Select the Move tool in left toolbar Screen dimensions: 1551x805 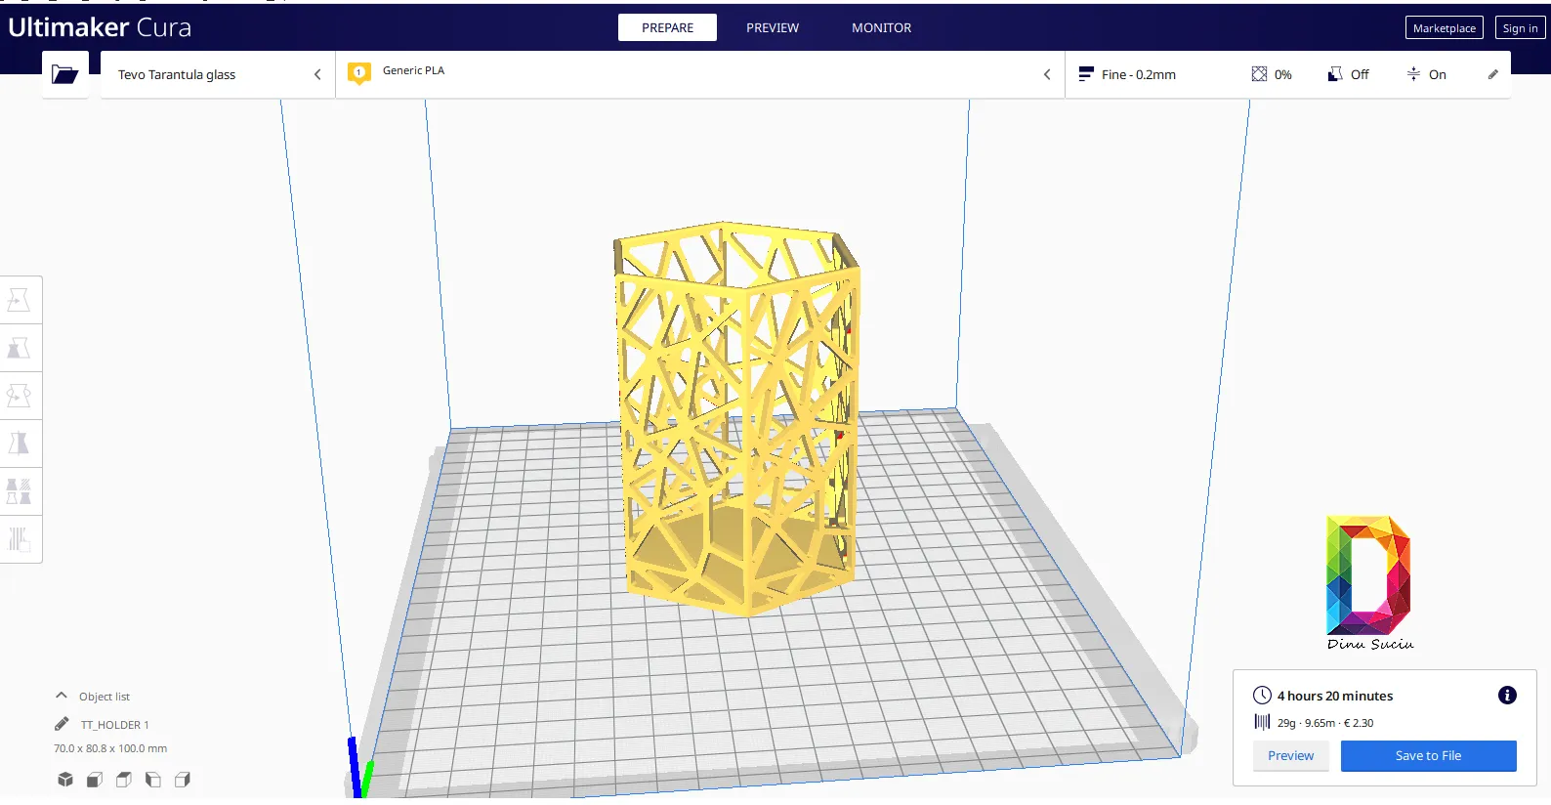point(20,300)
